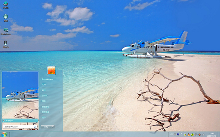This screenshot has height=137, width=220.
Task: Open 控制面板 (Control Panel) in Start menu
Action: click(x=45, y=107)
